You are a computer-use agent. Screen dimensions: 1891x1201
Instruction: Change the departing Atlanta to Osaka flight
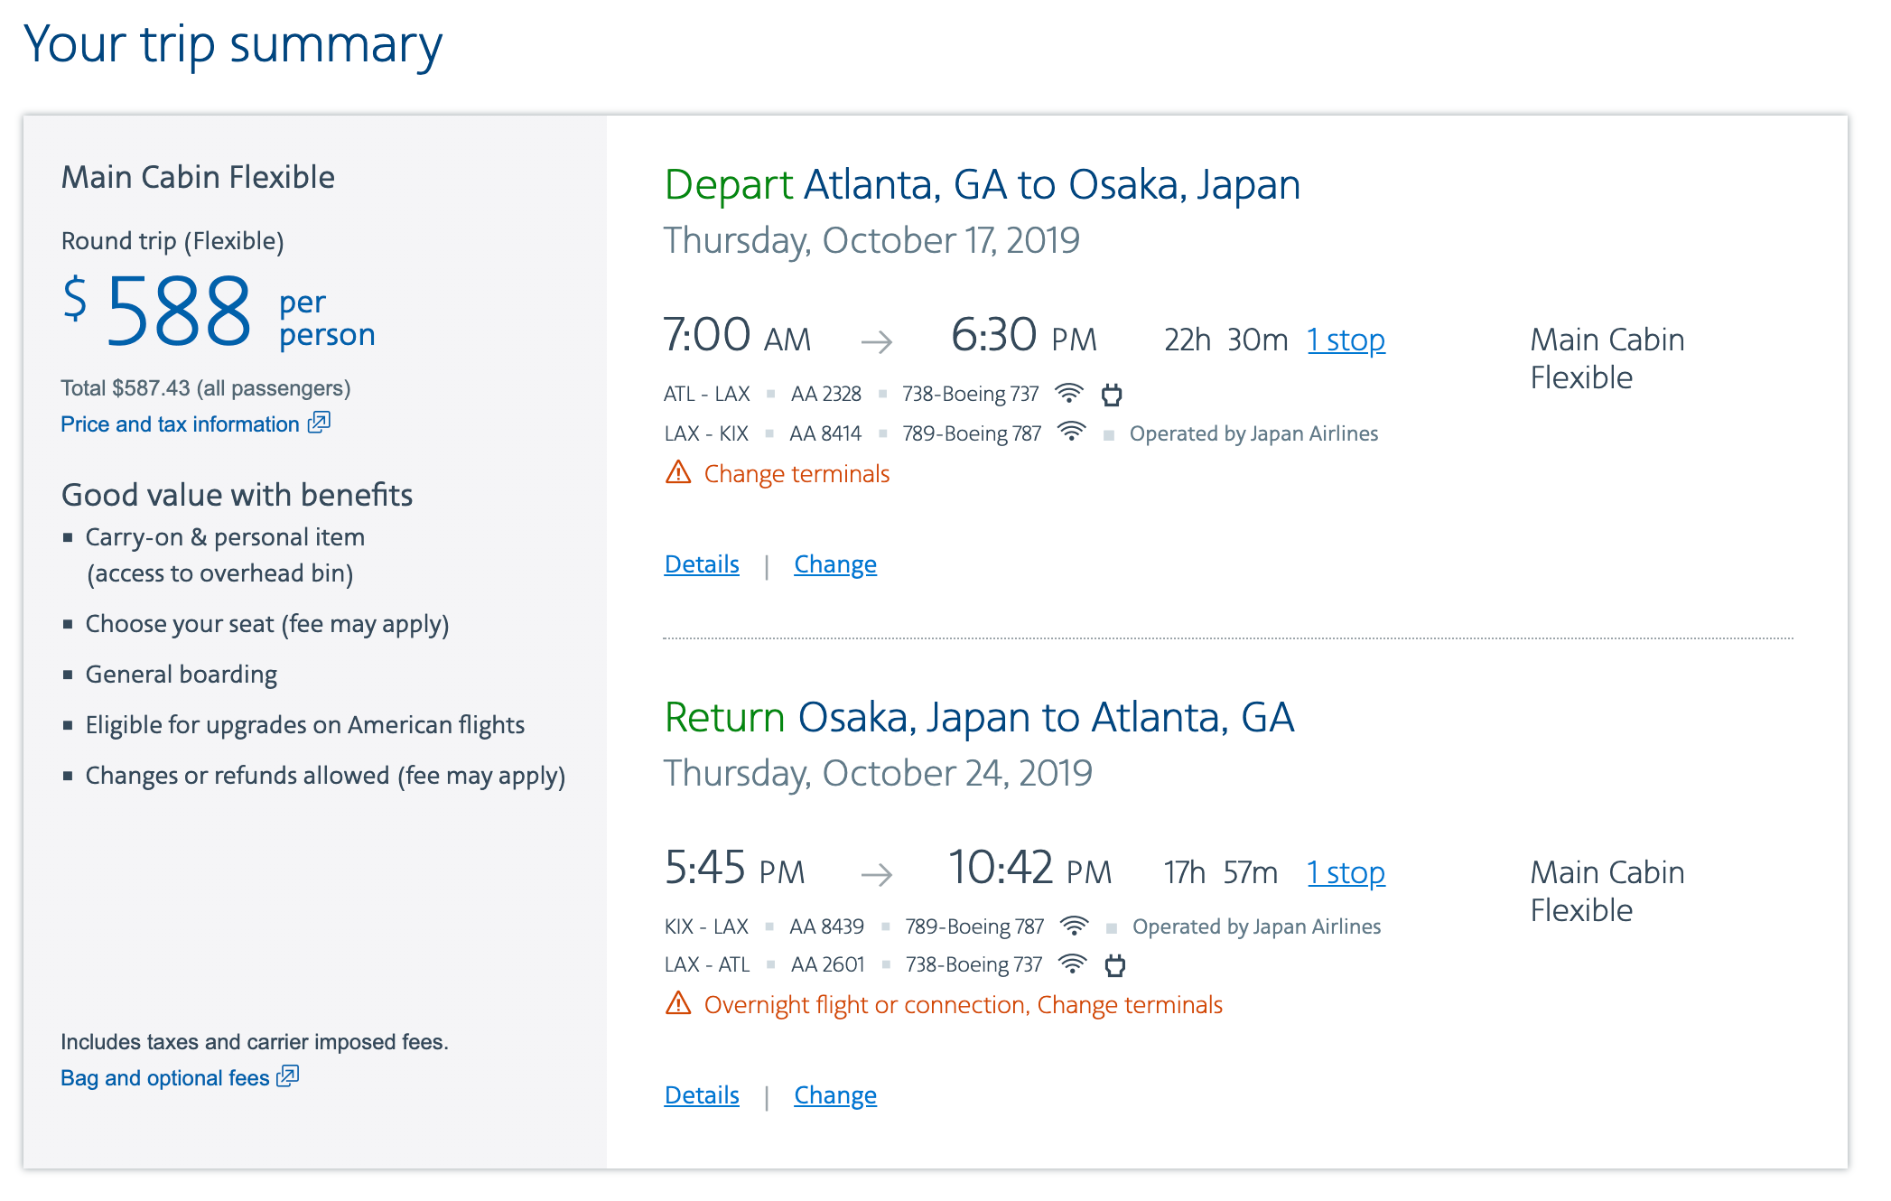tap(835, 564)
